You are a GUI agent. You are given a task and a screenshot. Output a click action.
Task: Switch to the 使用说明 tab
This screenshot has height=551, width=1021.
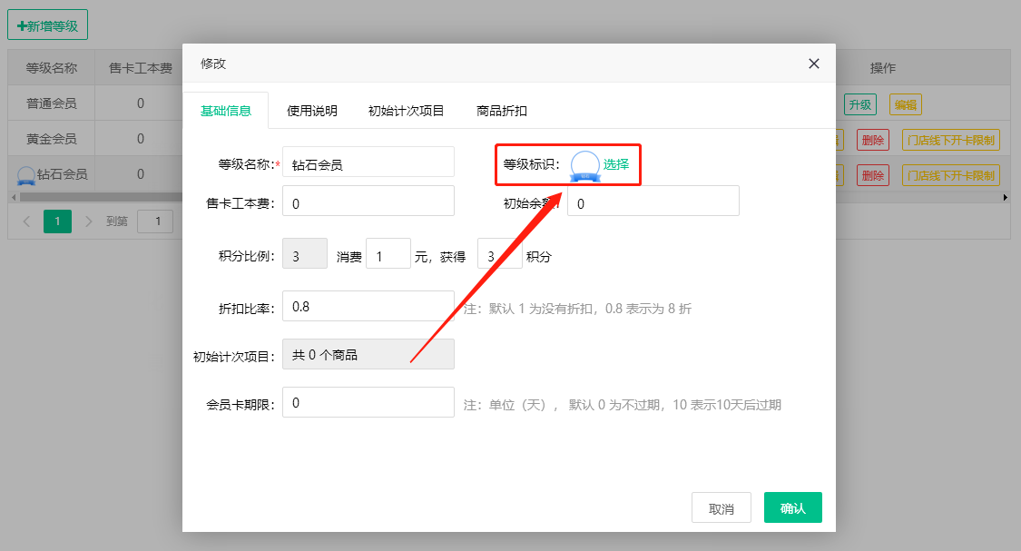312,111
